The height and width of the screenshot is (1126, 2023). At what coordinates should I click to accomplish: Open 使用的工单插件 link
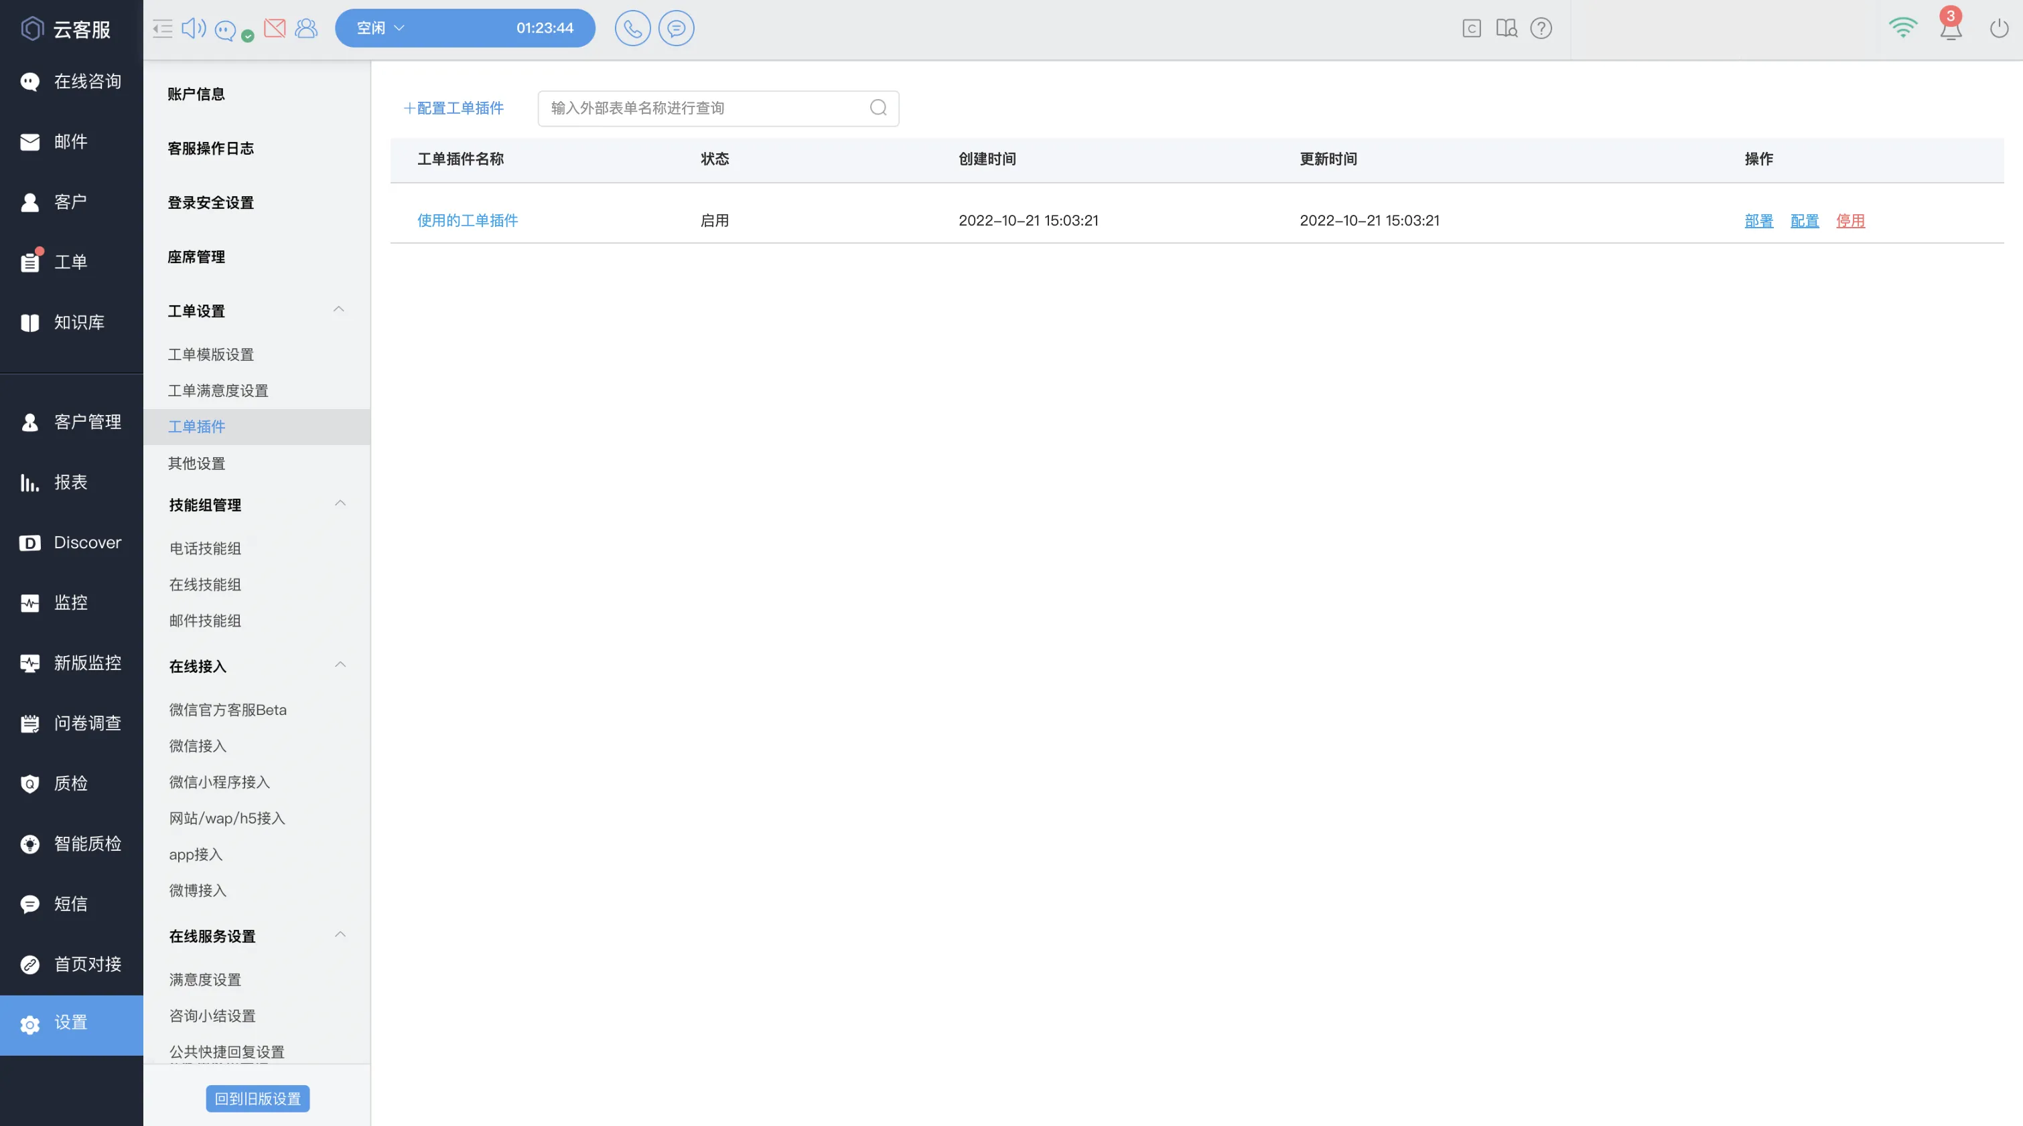point(468,220)
